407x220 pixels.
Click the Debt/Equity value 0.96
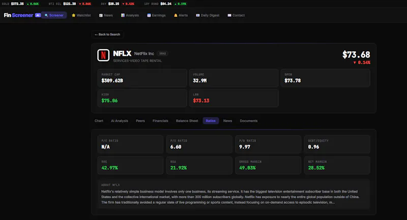pyautogui.click(x=313, y=147)
